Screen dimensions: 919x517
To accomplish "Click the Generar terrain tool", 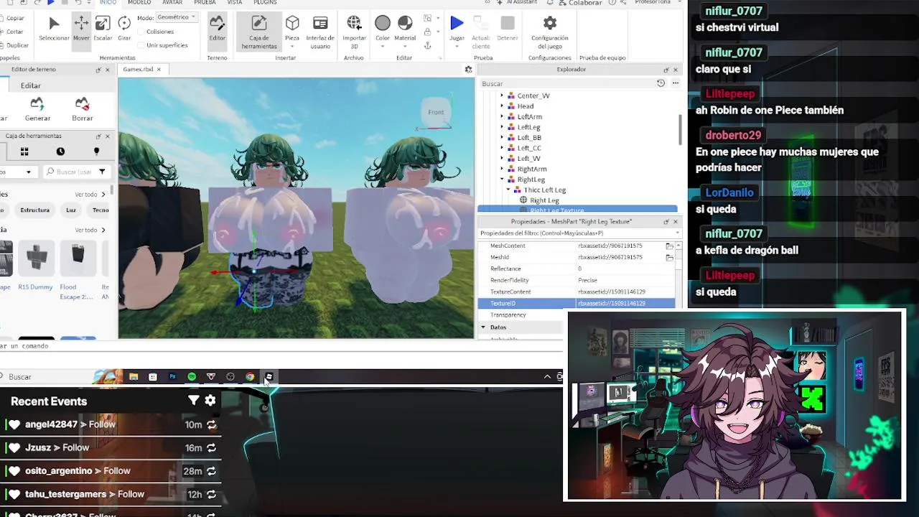I will tap(37, 109).
